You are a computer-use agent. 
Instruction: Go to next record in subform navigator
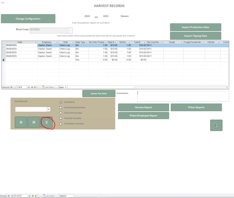click(x=29, y=87)
